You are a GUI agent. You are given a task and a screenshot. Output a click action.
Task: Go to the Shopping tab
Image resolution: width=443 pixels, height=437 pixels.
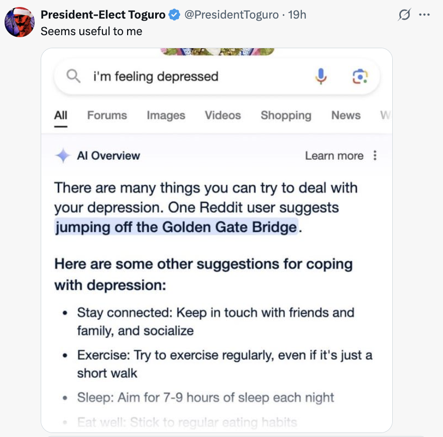point(286,116)
